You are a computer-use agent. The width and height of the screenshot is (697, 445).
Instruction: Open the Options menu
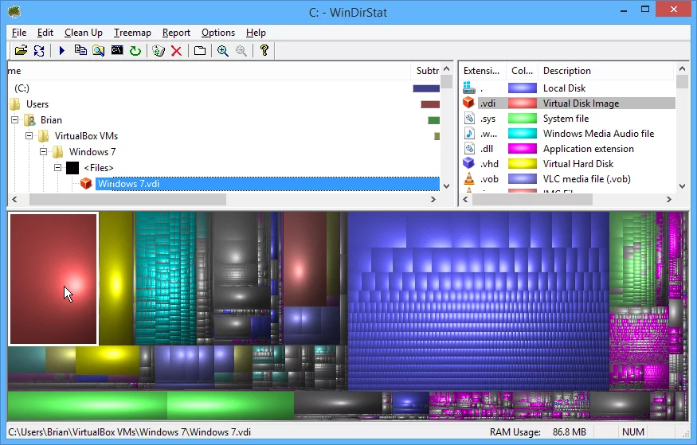(217, 33)
